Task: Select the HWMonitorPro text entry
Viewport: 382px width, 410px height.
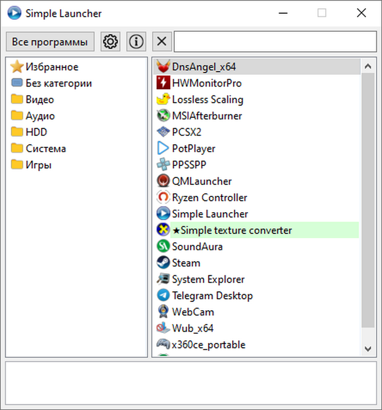Action: (x=207, y=83)
